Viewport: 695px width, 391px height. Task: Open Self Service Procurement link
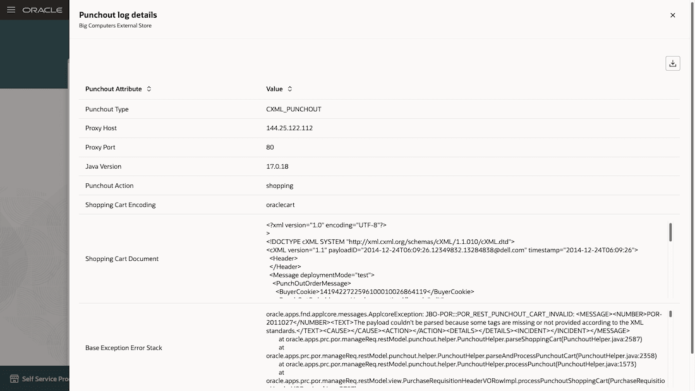tap(45, 378)
